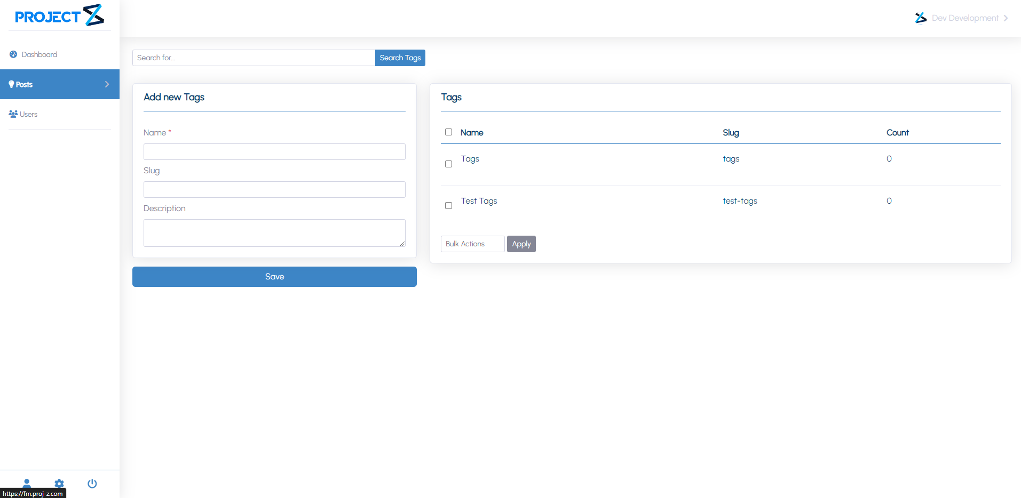Click the Dev Development avatar icon
1021x498 pixels.
[921, 18]
